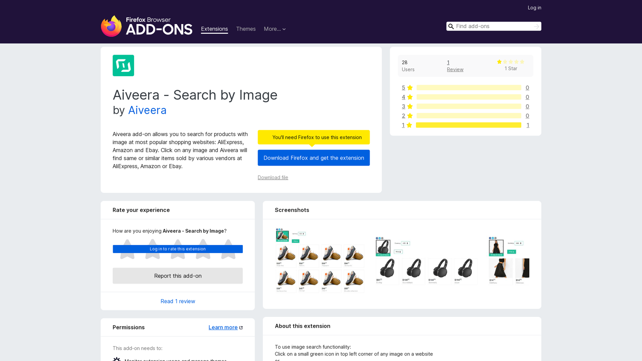
Task: Click the fourth rating star
Action: [203, 249]
